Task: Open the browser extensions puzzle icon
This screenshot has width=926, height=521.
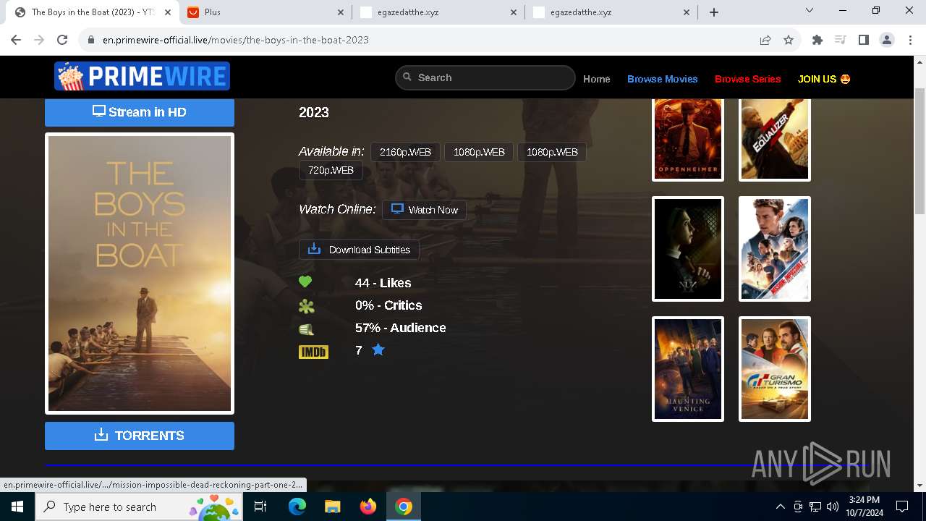Action: pos(817,40)
